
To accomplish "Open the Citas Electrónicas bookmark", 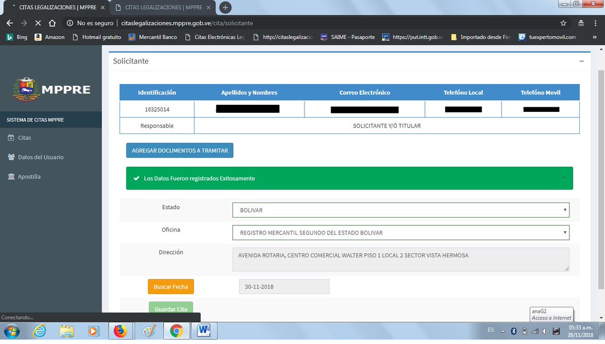I will pos(215,37).
